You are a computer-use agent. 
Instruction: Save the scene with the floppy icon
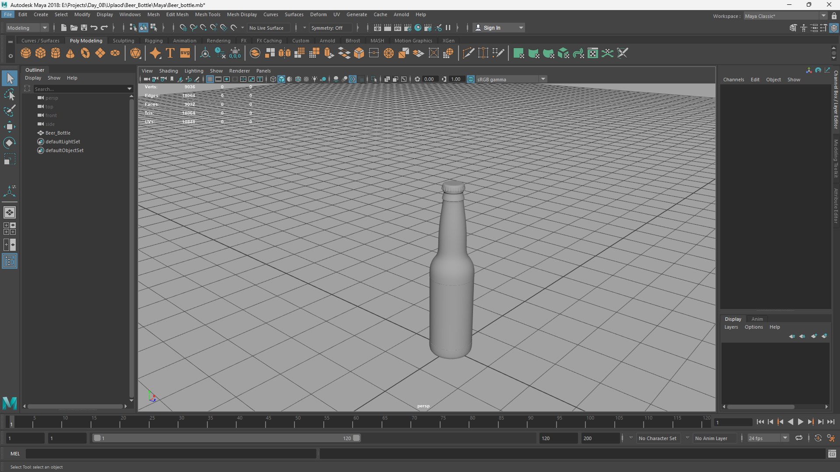pos(84,28)
